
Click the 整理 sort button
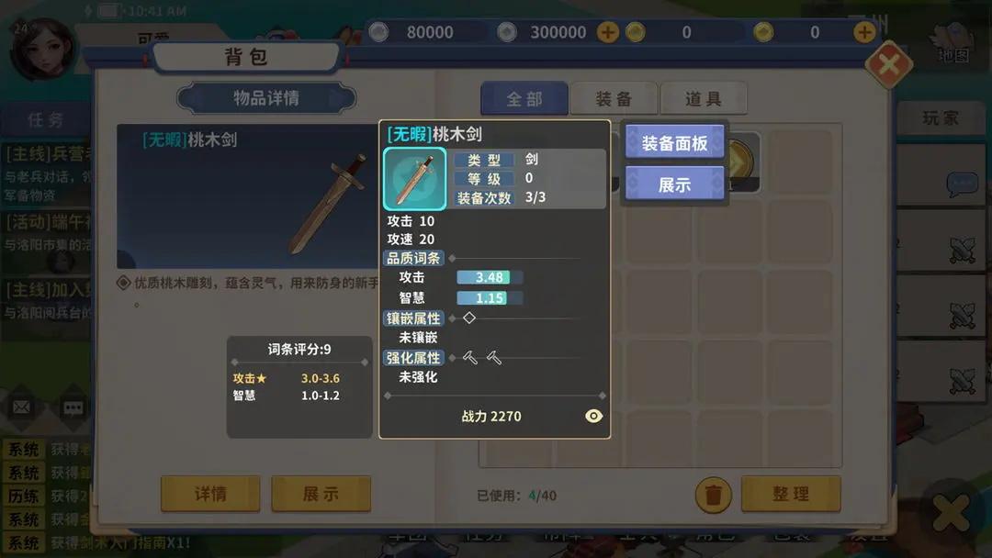(x=791, y=494)
